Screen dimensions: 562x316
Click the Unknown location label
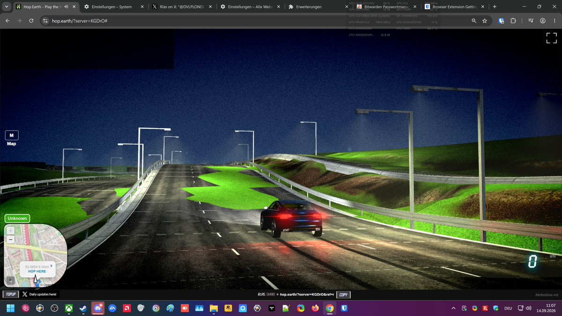(x=17, y=219)
